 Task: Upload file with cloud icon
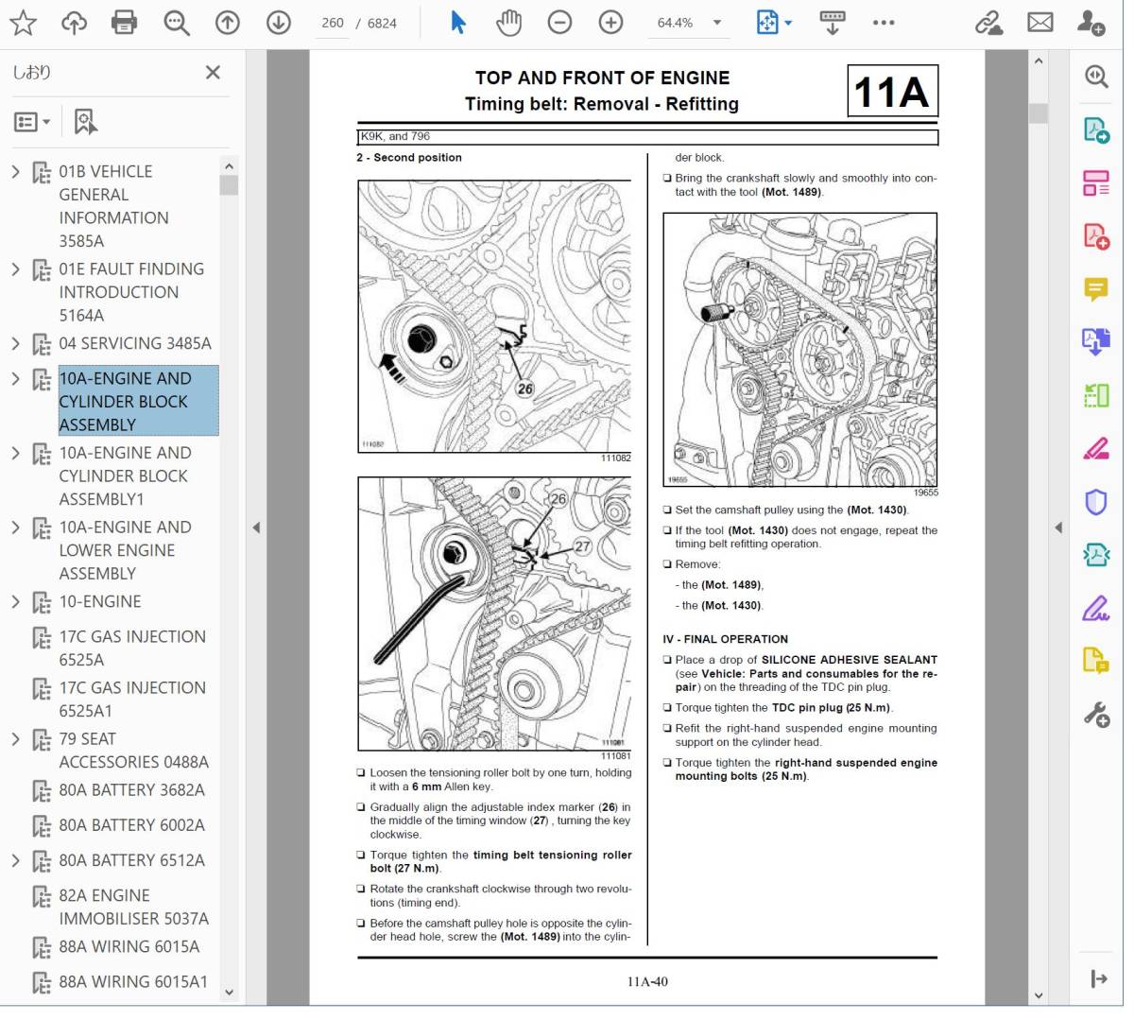click(x=74, y=23)
